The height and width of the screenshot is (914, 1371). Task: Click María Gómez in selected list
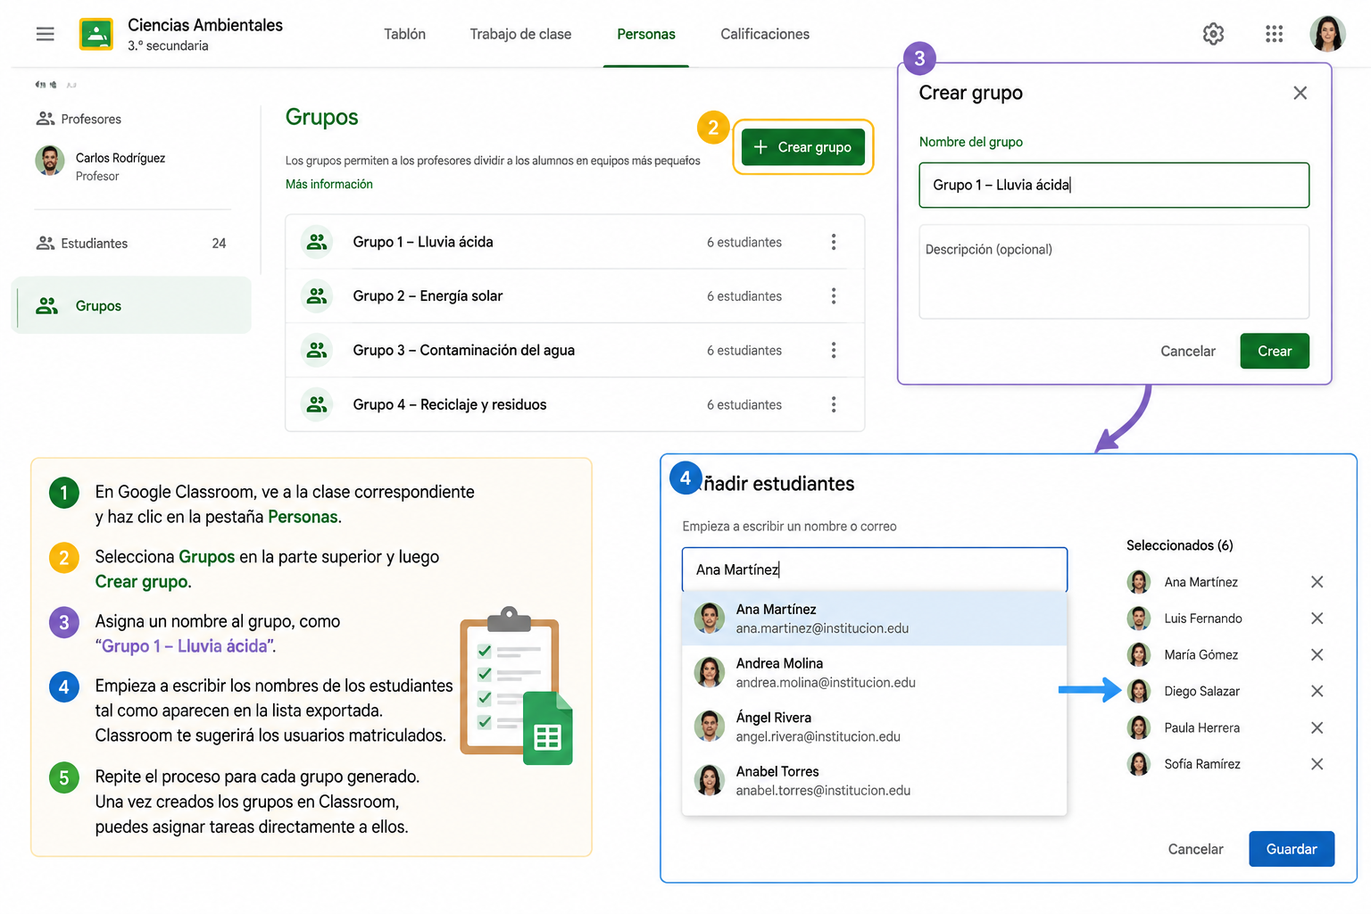1201,655
